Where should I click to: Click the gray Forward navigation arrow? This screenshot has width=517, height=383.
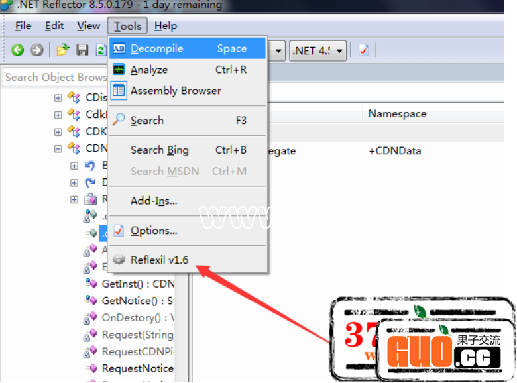click(37, 50)
